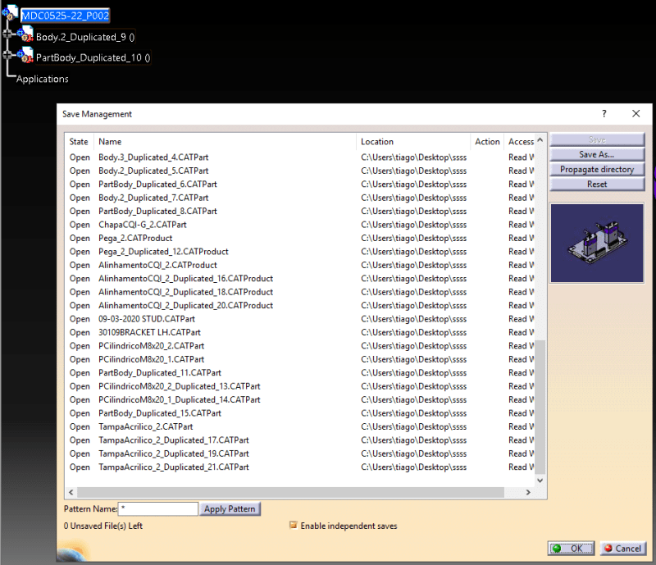The height and width of the screenshot is (565, 656).
Task: Select the MDC0525-22_P002 root node label
Action: coord(66,16)
